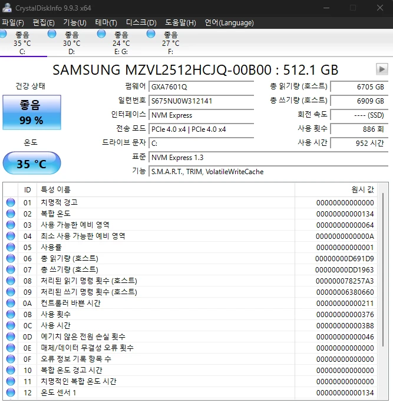Screen dimensions: 393x403
Task: Click status orb for 0A 컨트롤러 바쁜 시간
Action: [11, 303]
